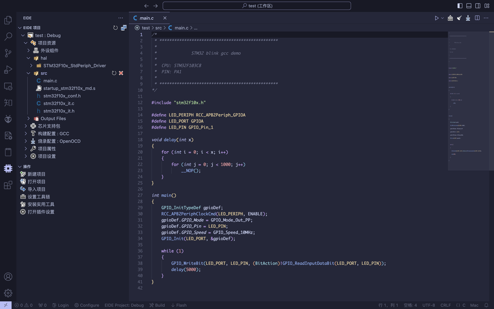Toggle primary side bar visibility

click(x=460, y=5)
